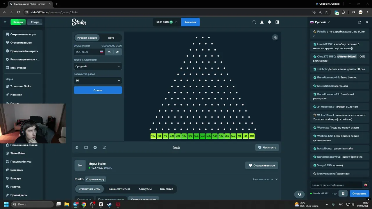This screenshot has width=372, height=209.
Task: Open the Stake home logo
Action: point(79,22)
